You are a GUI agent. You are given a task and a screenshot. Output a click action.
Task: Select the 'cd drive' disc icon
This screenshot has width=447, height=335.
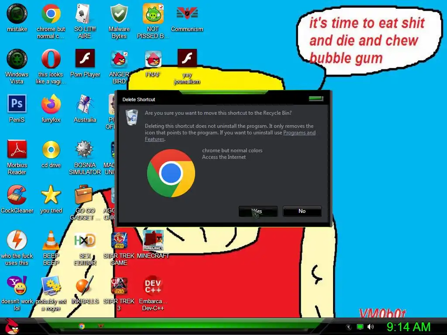pyautogui.click(x=51, y=154)
